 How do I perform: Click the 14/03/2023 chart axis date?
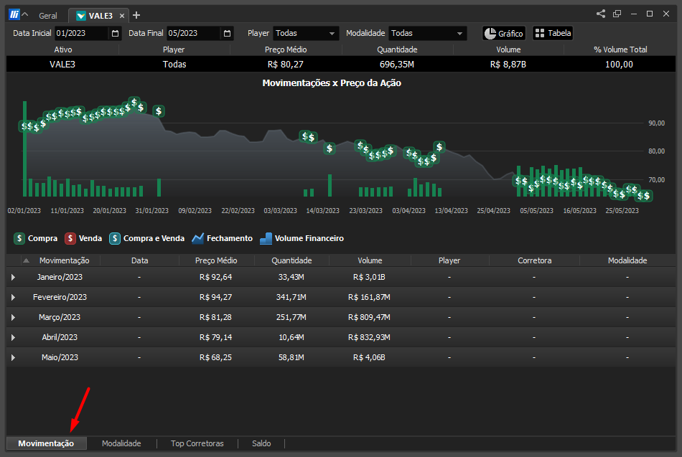click(x=323, y=210)
